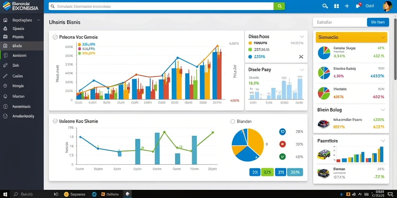Open notifications chat icon with red badge
Screen dimensions: 397x198
[x=358, y=6]
